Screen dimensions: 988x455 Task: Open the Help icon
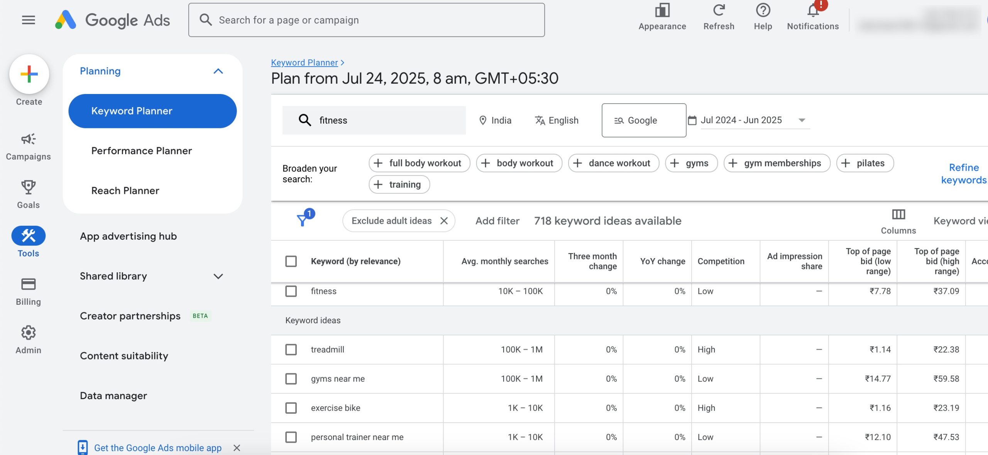point(763,10)
